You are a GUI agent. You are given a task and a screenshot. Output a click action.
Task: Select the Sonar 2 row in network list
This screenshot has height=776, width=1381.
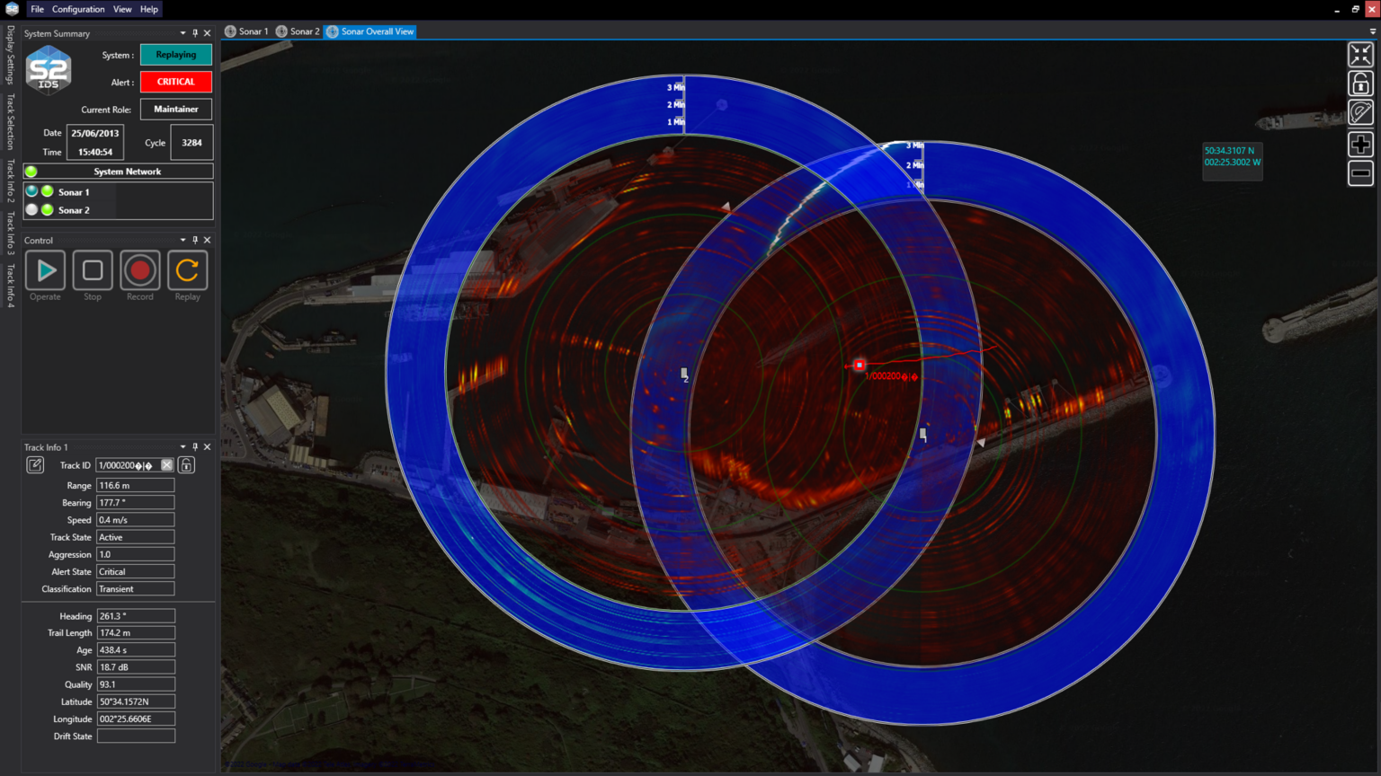118,210
